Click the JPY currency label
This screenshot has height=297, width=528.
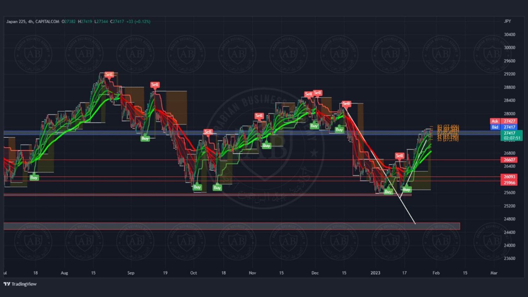tap(507, 21)
